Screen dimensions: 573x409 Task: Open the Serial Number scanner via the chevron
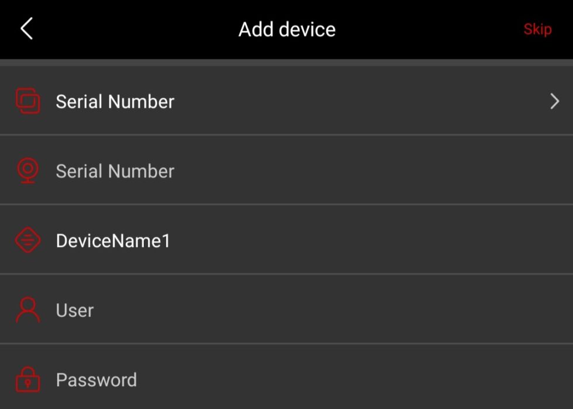pos(554,101)
